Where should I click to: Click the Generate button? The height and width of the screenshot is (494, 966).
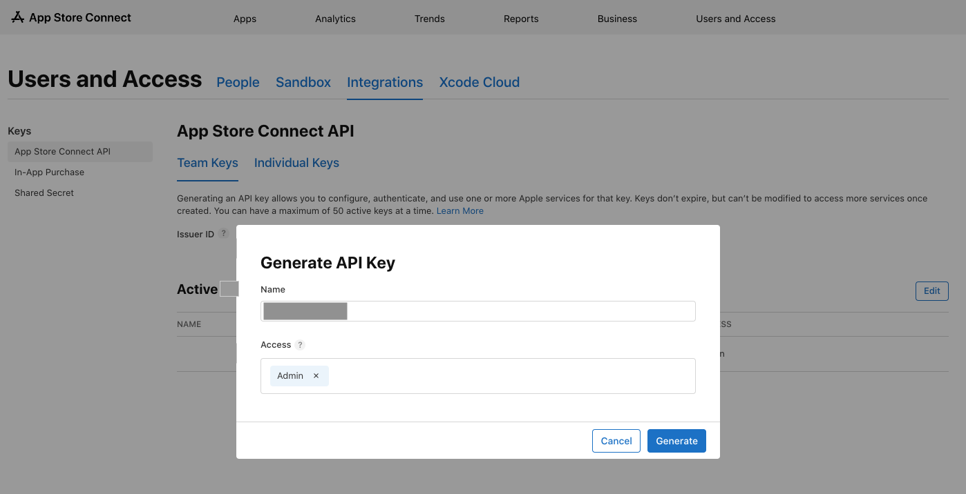pos(676,441)
